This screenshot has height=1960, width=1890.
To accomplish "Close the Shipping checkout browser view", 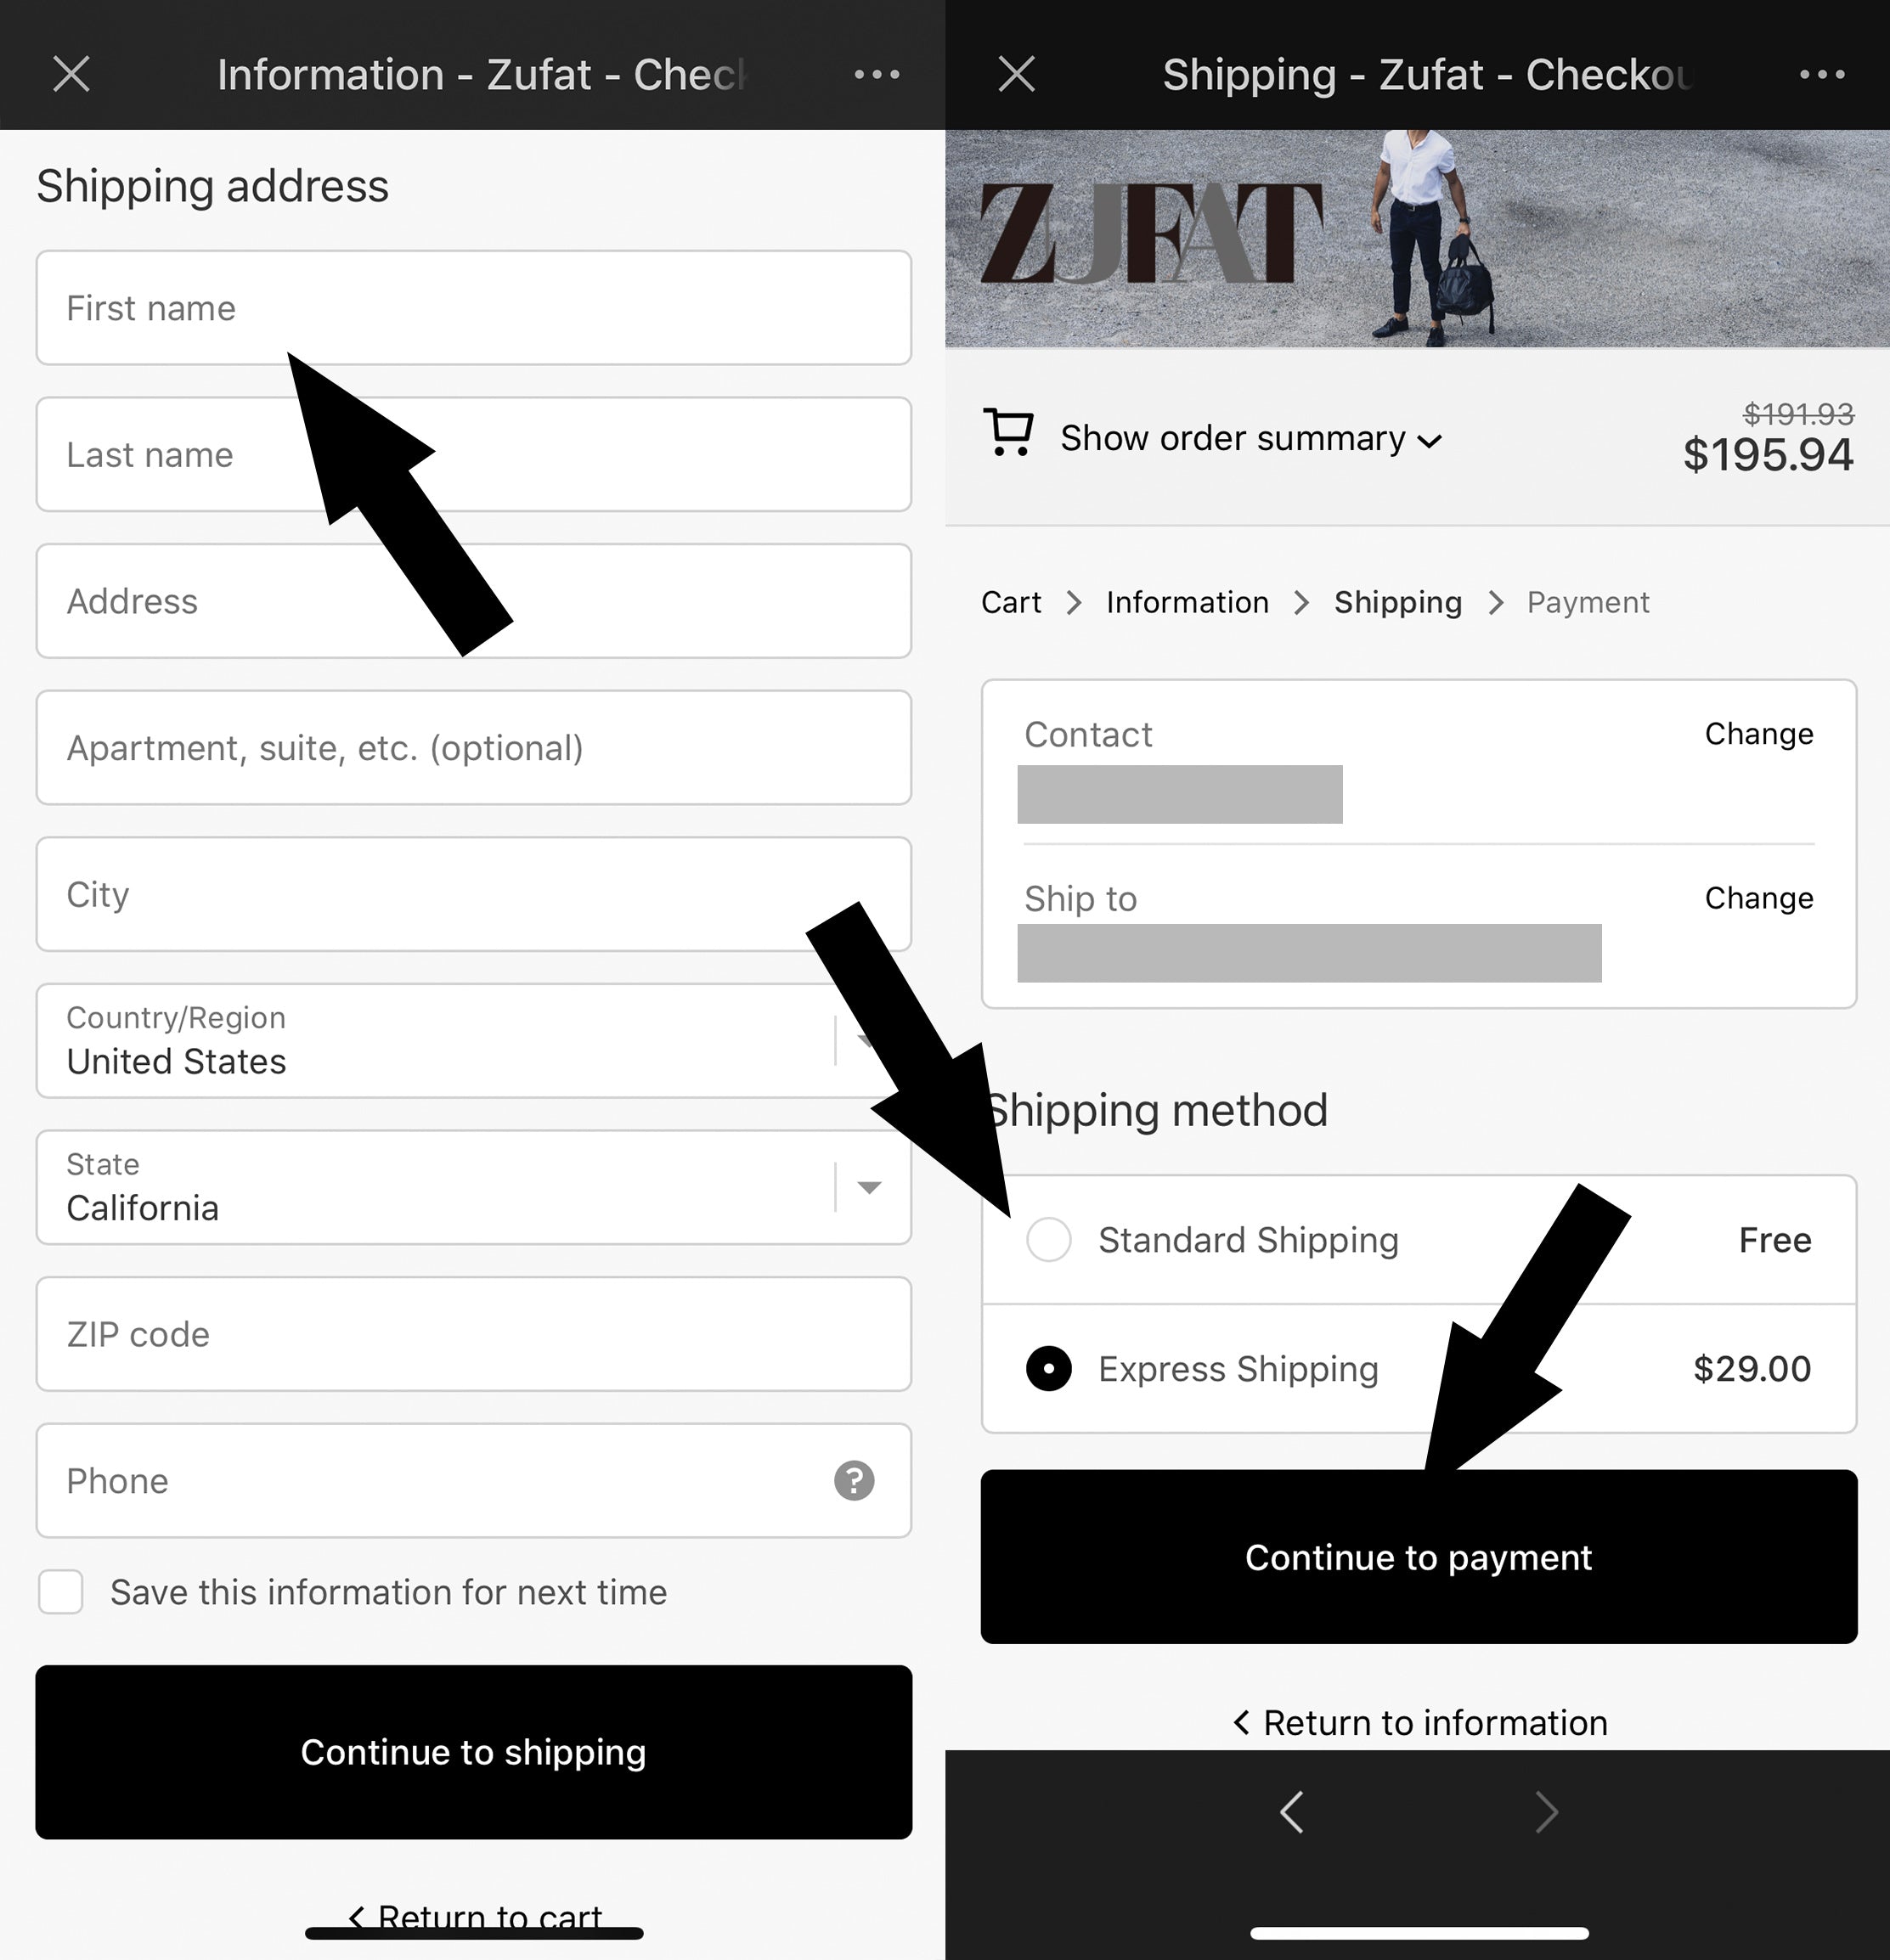I will tap(1016, 74).
